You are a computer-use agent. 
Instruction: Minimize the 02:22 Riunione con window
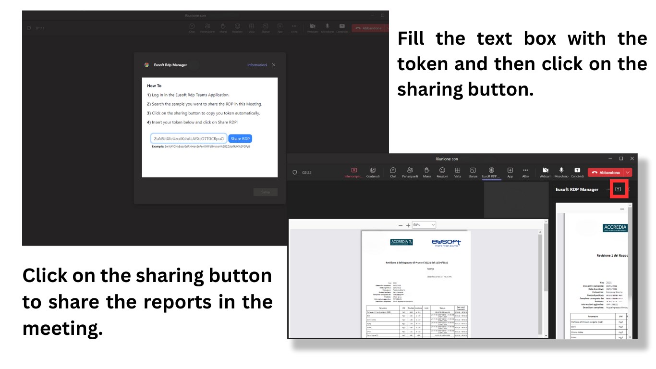click(610, 159)
